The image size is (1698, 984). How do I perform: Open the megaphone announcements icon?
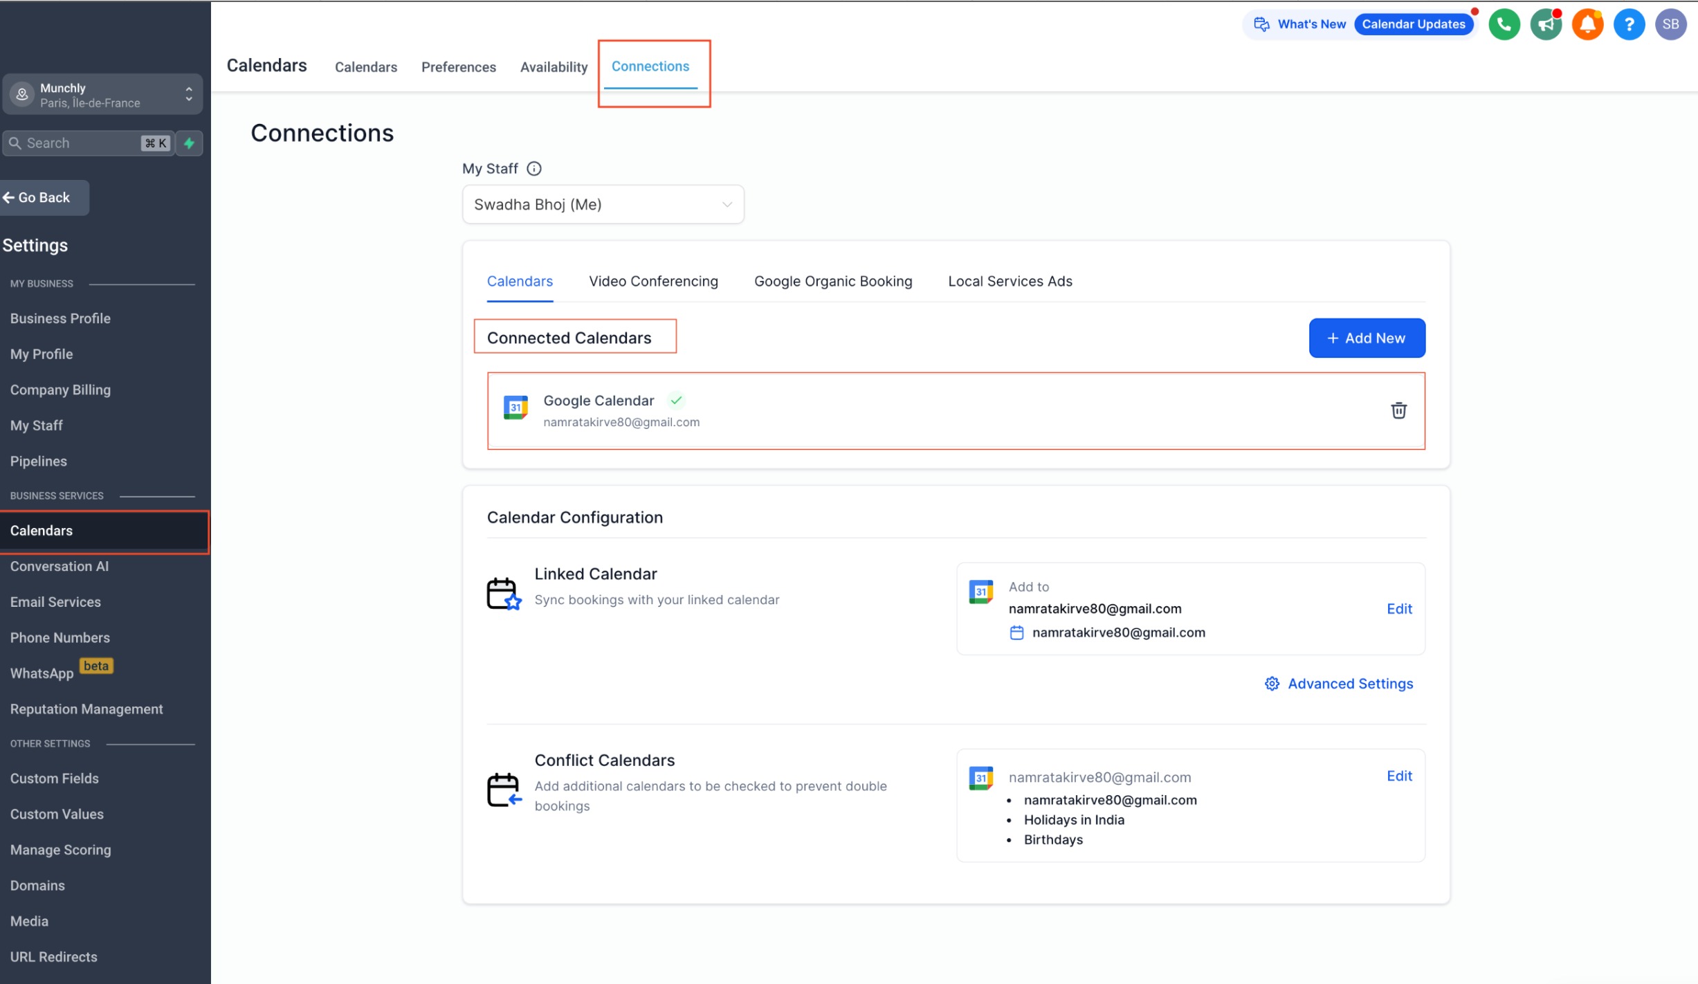click(x=1546, y=25)
